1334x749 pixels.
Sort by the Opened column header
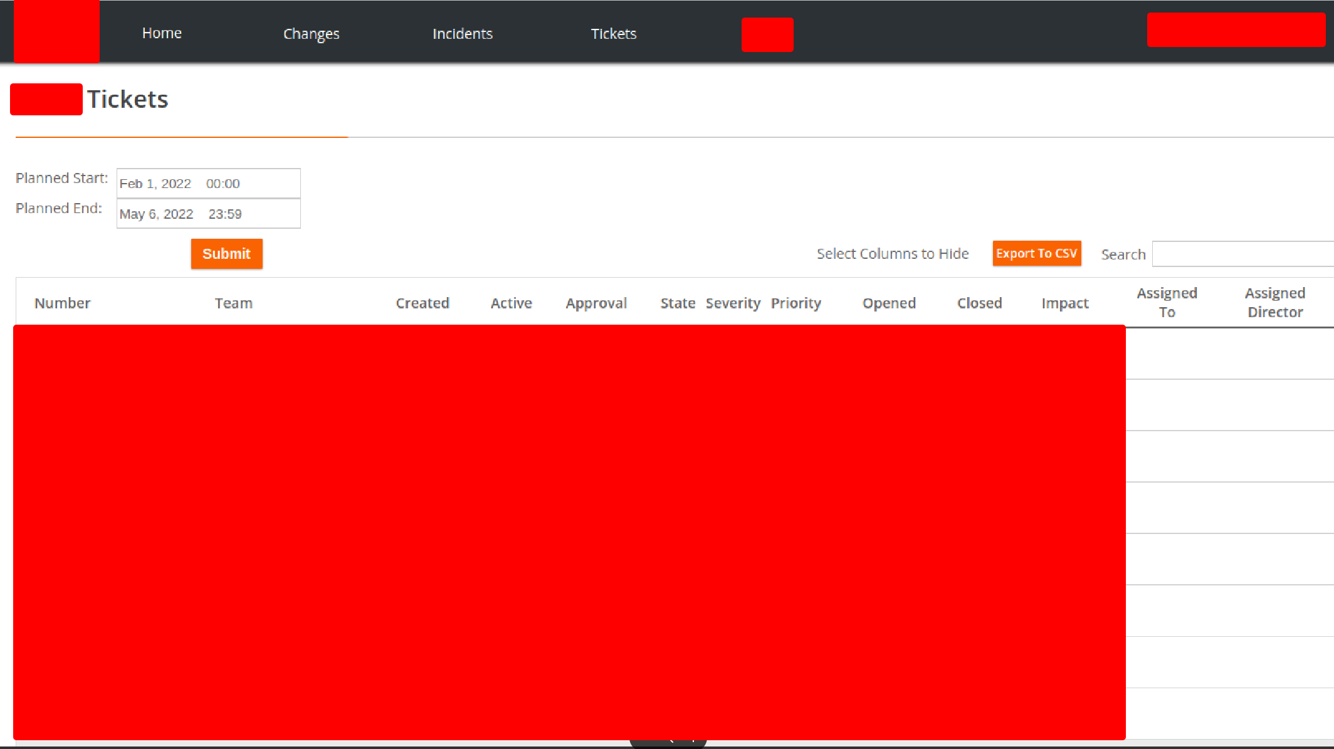click(888, 303)
